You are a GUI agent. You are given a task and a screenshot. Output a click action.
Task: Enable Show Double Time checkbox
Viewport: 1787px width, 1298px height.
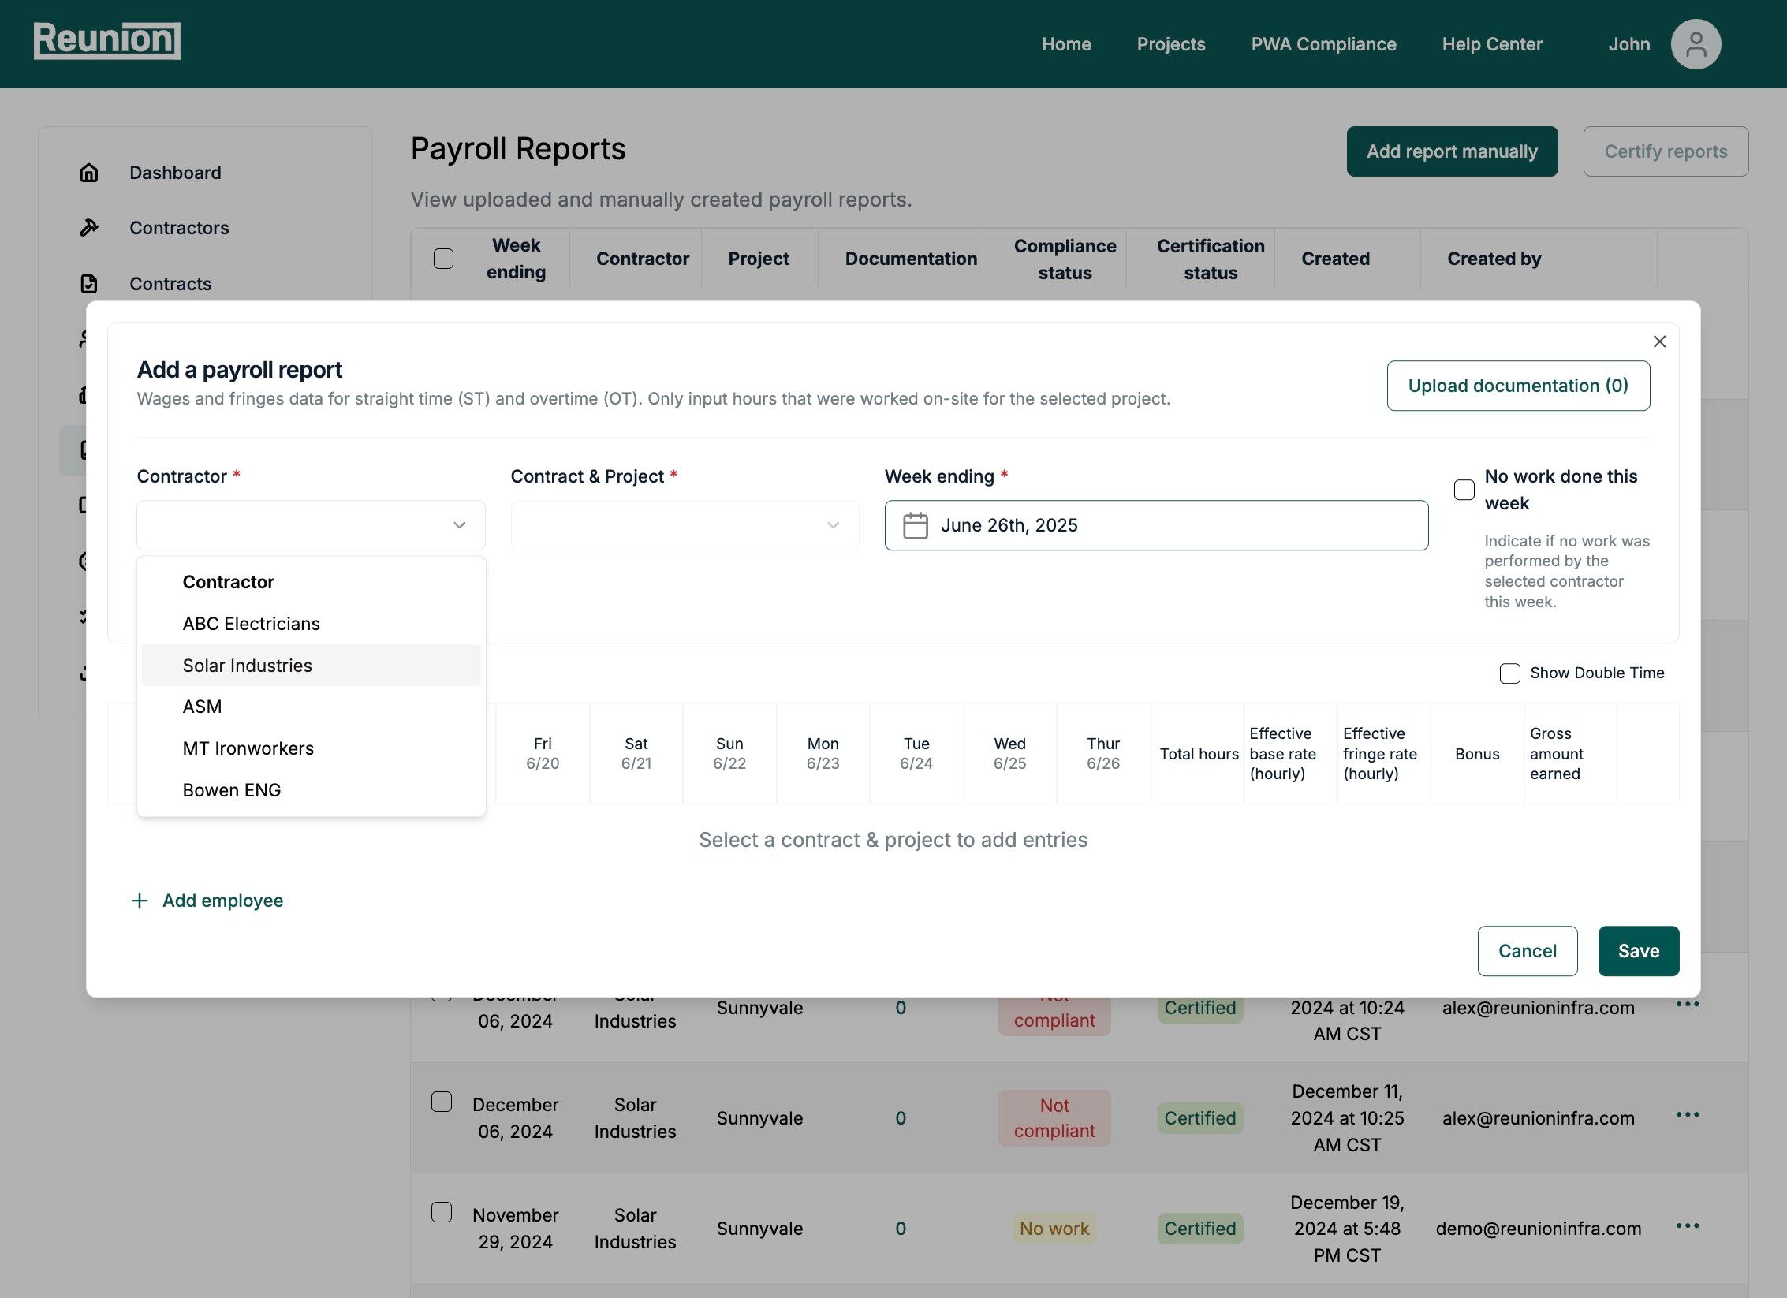(1509, 673)
